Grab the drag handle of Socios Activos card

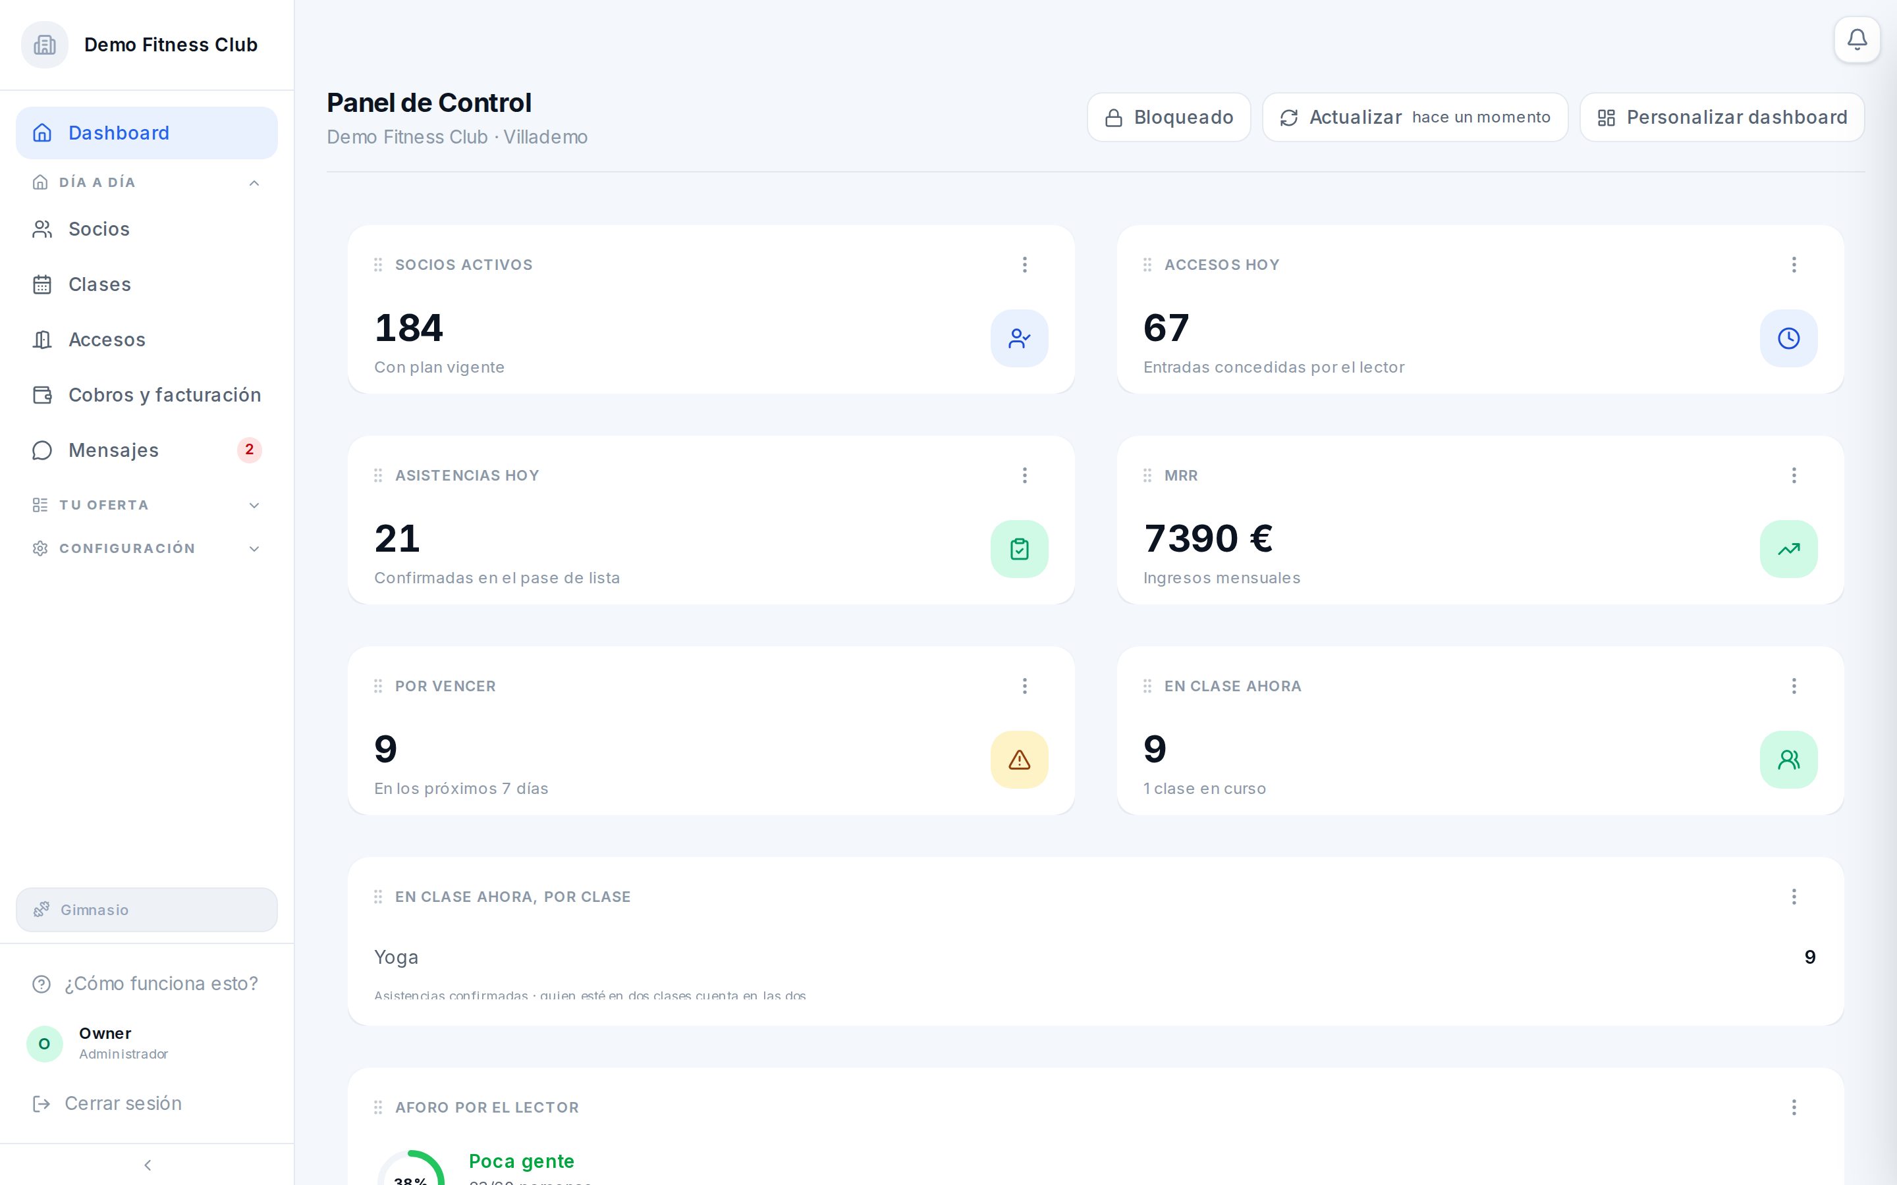pos(378,265)
